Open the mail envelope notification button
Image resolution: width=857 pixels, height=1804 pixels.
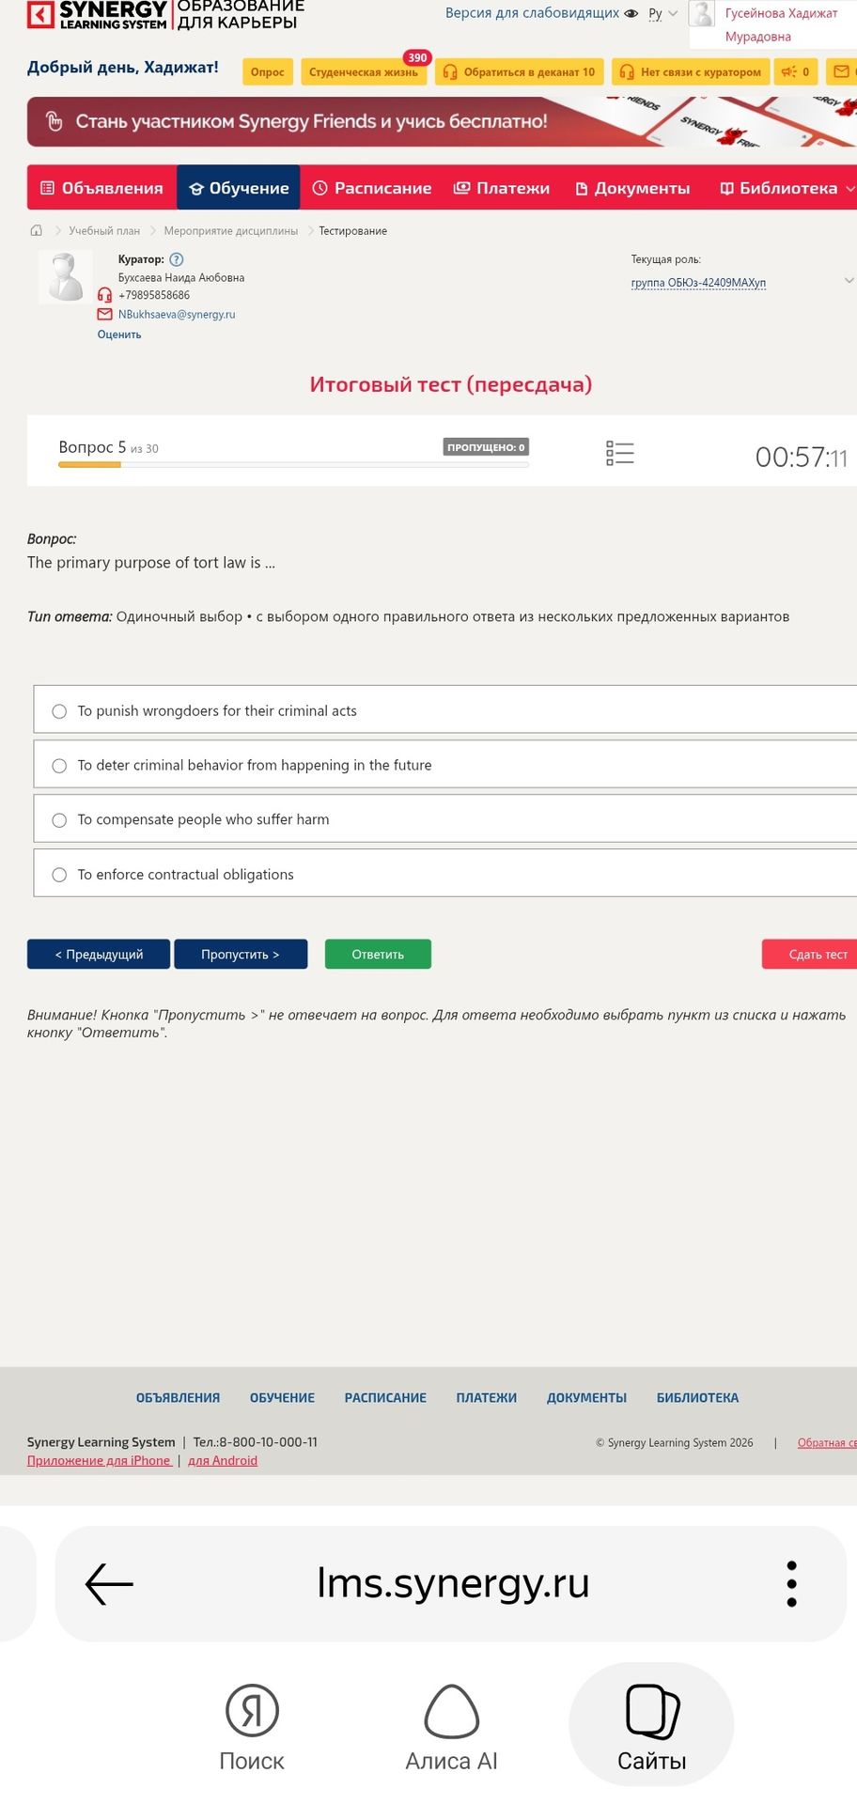point(840,71)
